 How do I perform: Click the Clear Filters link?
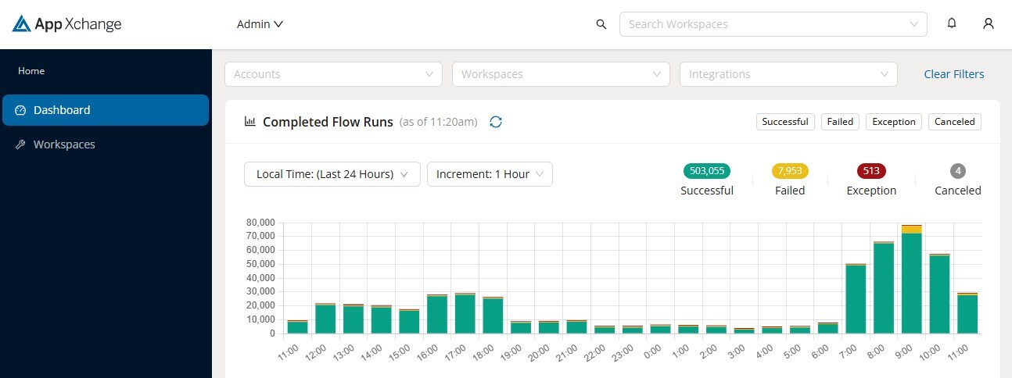pyautogui.click(x=953, y=74)
